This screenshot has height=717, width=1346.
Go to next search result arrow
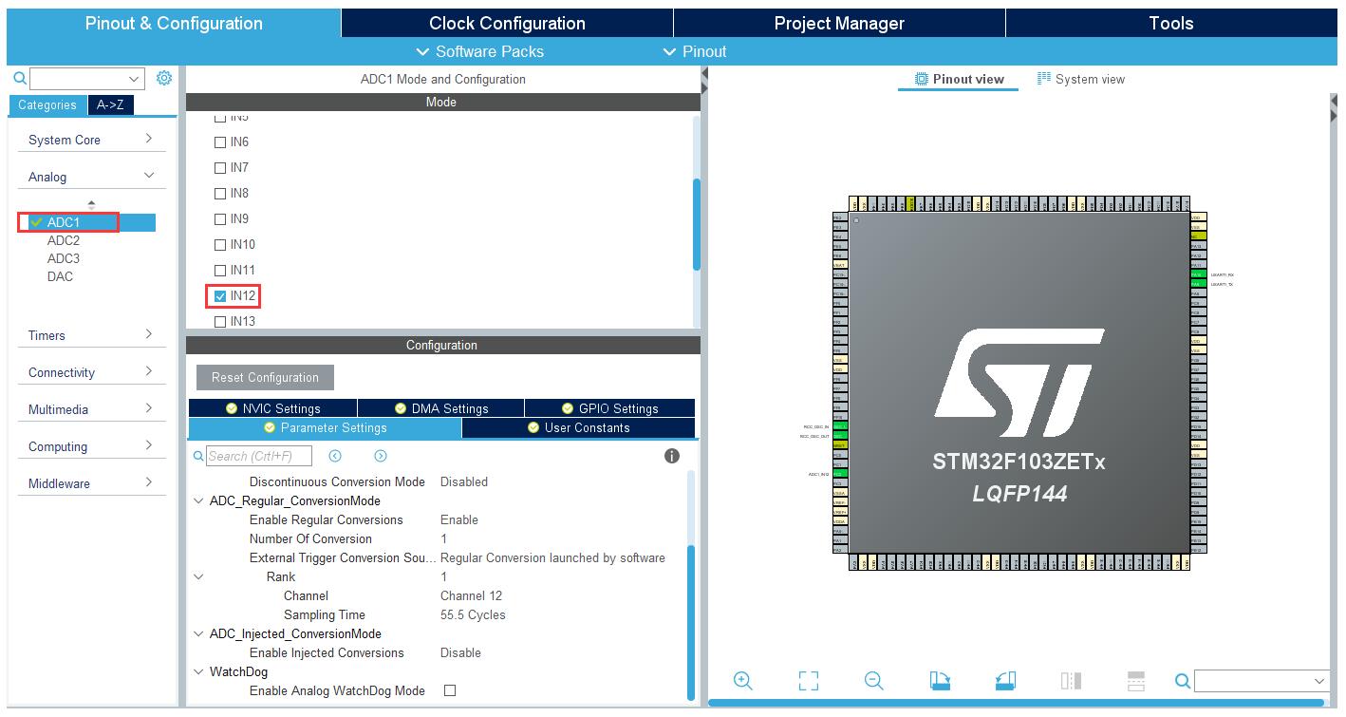[381, 456]
